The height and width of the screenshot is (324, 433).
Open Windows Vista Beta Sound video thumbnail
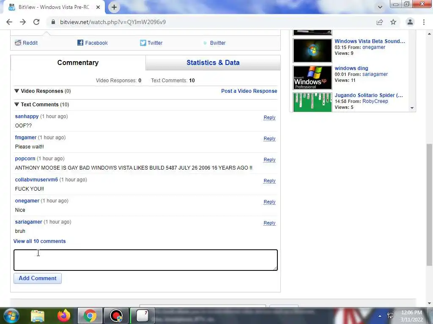pos(312,51)
